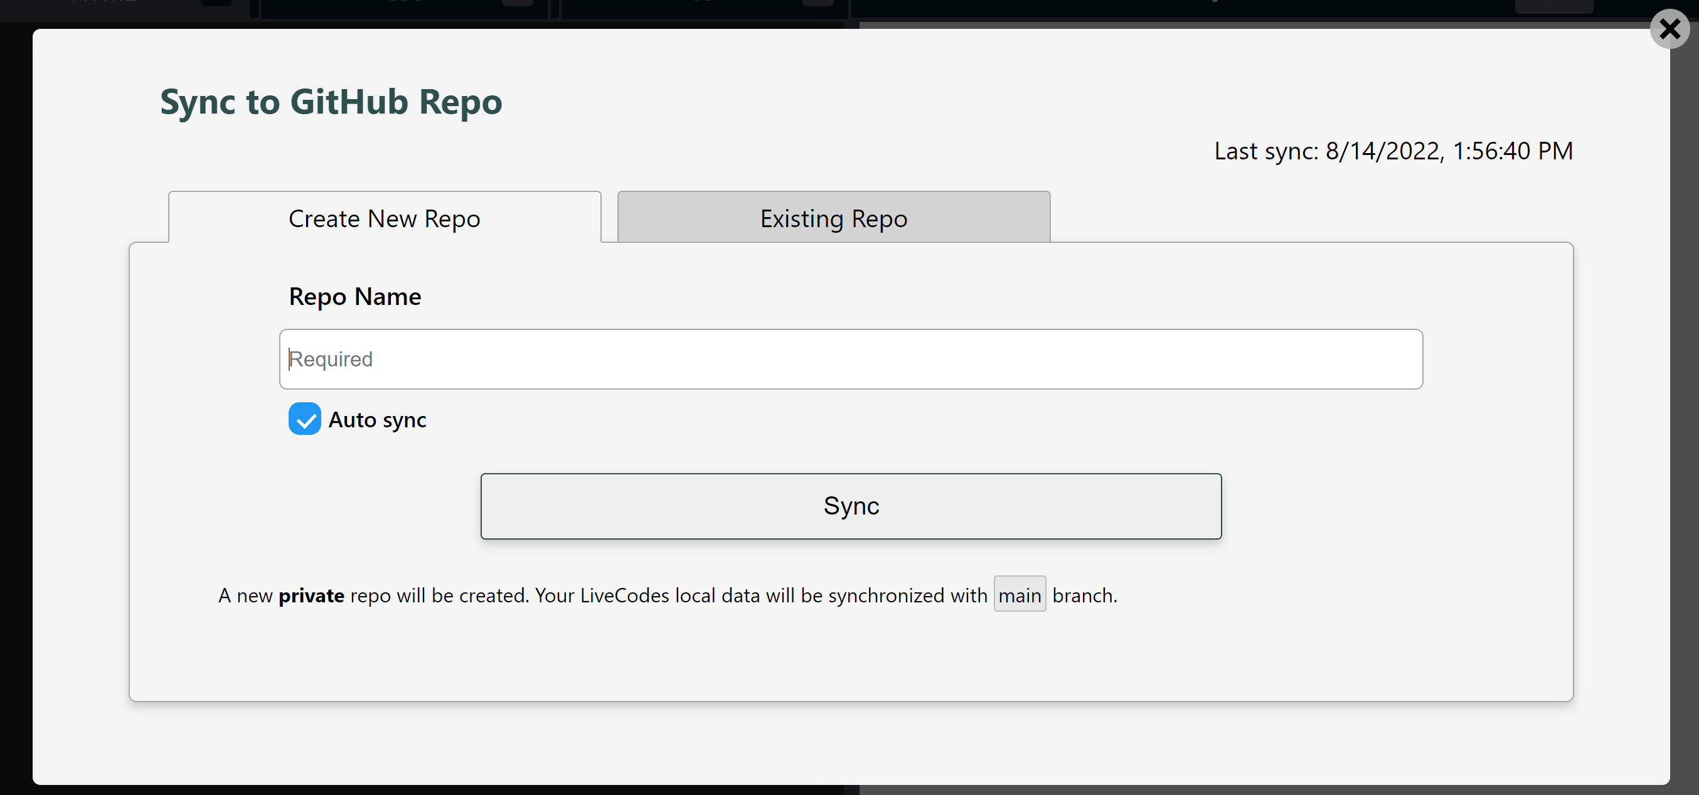Screen dimensions: 1699x795
Task: Close the Sync to GitHub Repo dialog
Action: click(1670, 29)
